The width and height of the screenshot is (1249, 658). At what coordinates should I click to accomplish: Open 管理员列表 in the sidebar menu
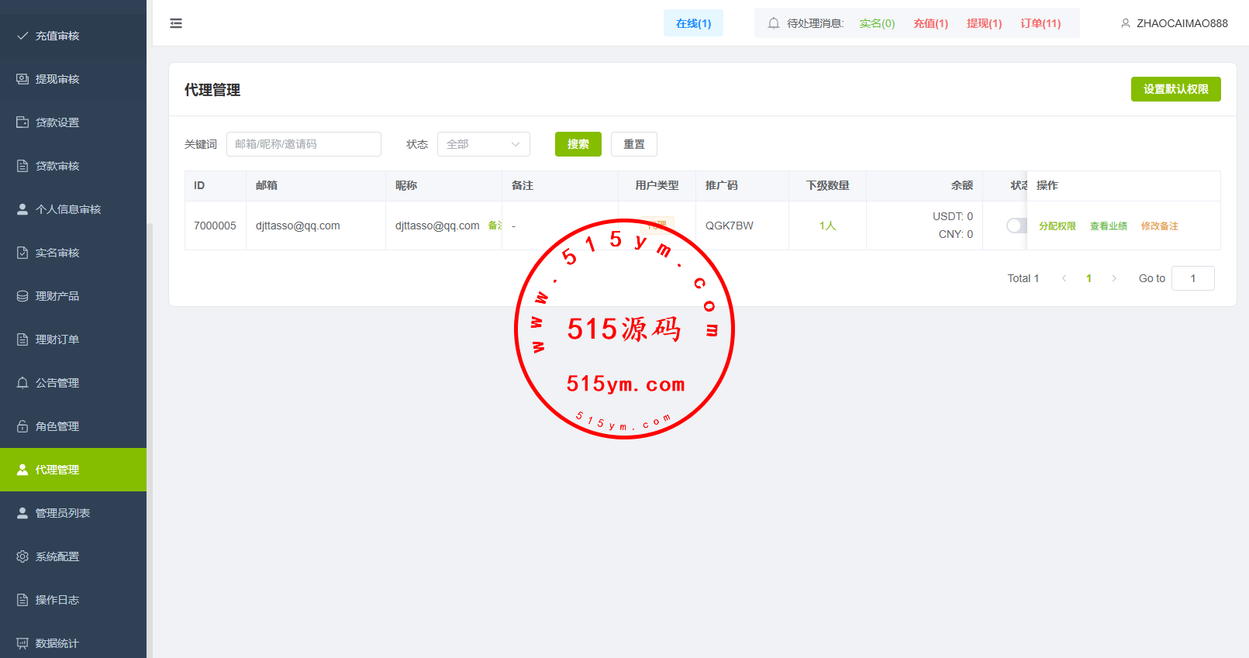click(x=63, y=513)
